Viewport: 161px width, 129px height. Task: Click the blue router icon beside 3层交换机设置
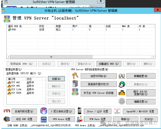click(44, 111)
